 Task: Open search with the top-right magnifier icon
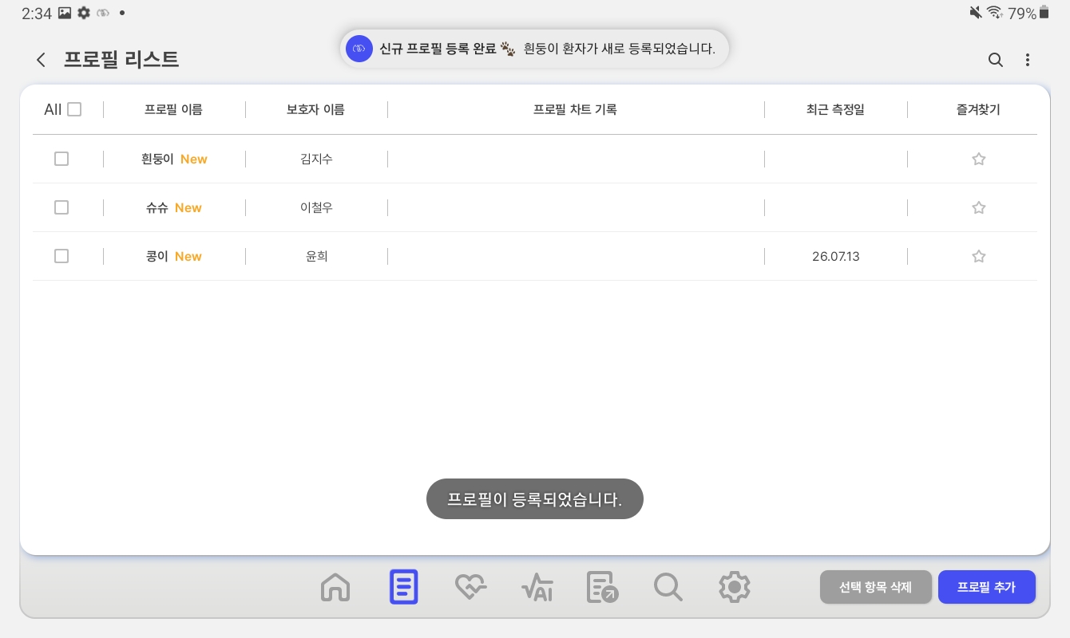click(995, 60)
